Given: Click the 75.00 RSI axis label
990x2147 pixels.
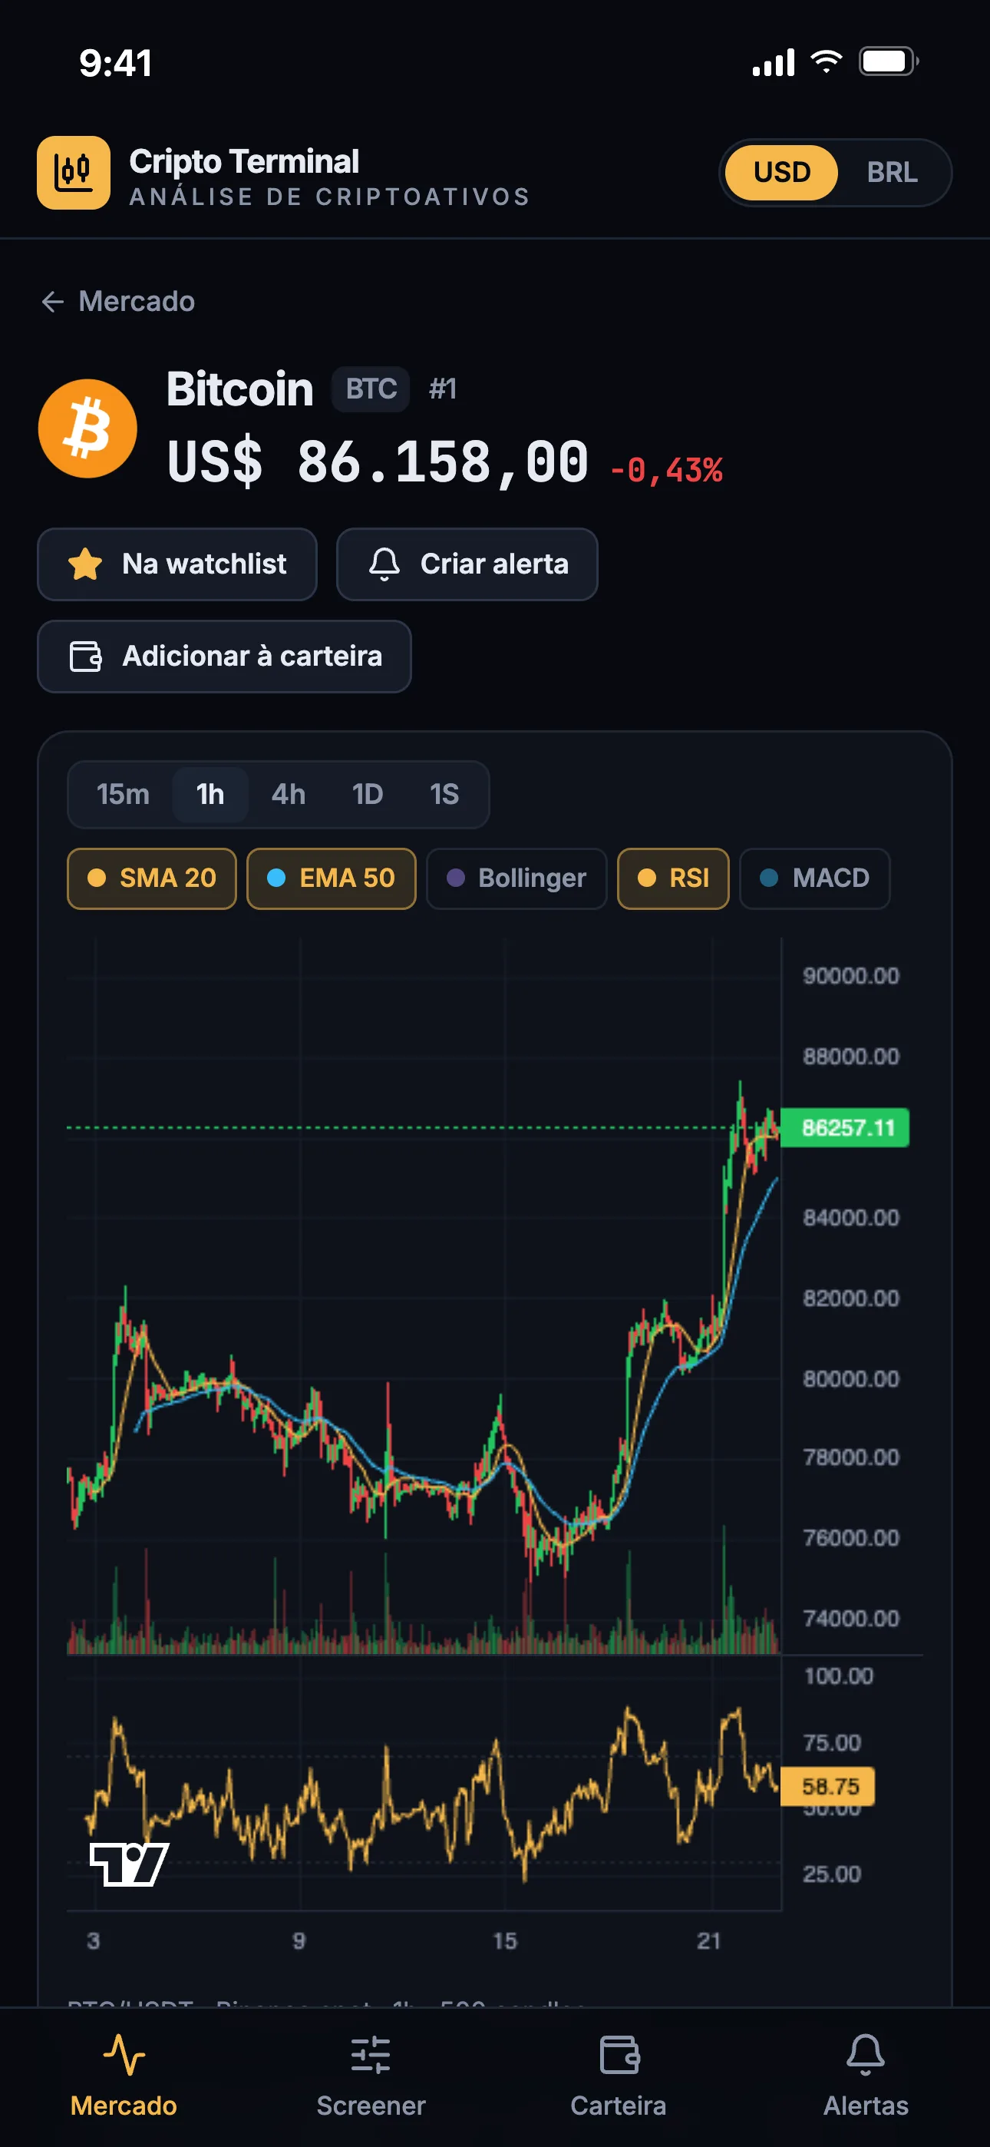Looking at the screenshot, I should [x=832, y=1743].
